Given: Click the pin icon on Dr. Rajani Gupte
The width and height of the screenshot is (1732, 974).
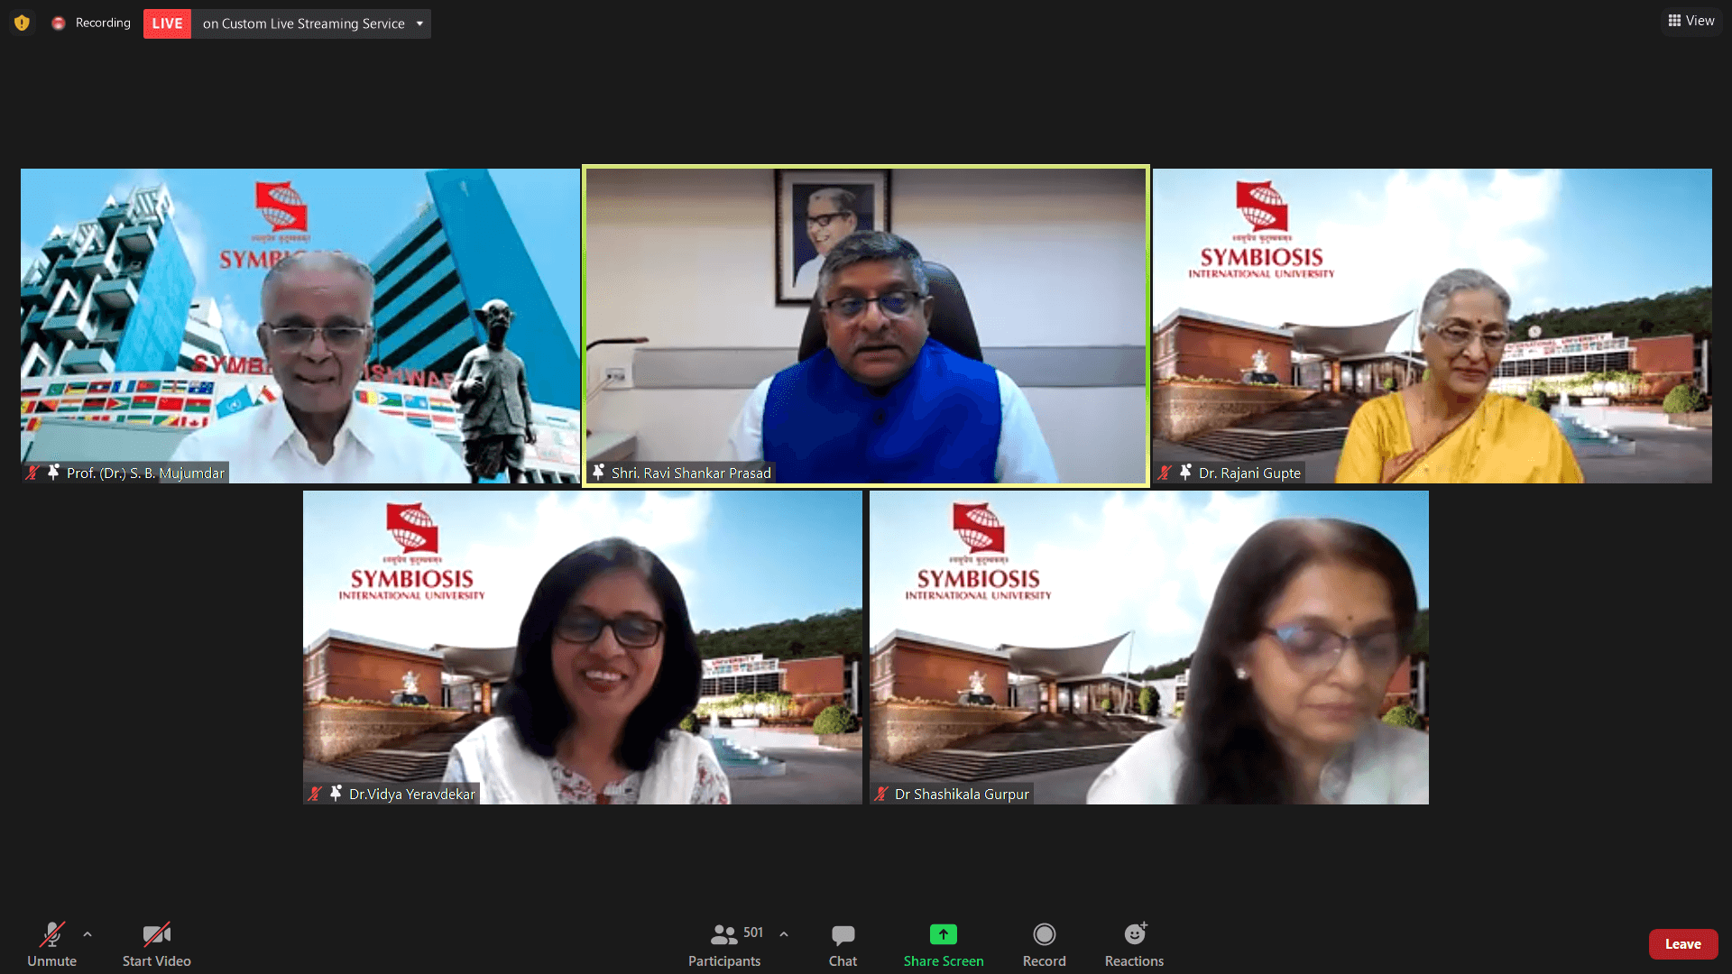Looking at the screenshot, I should [1185, 472].
